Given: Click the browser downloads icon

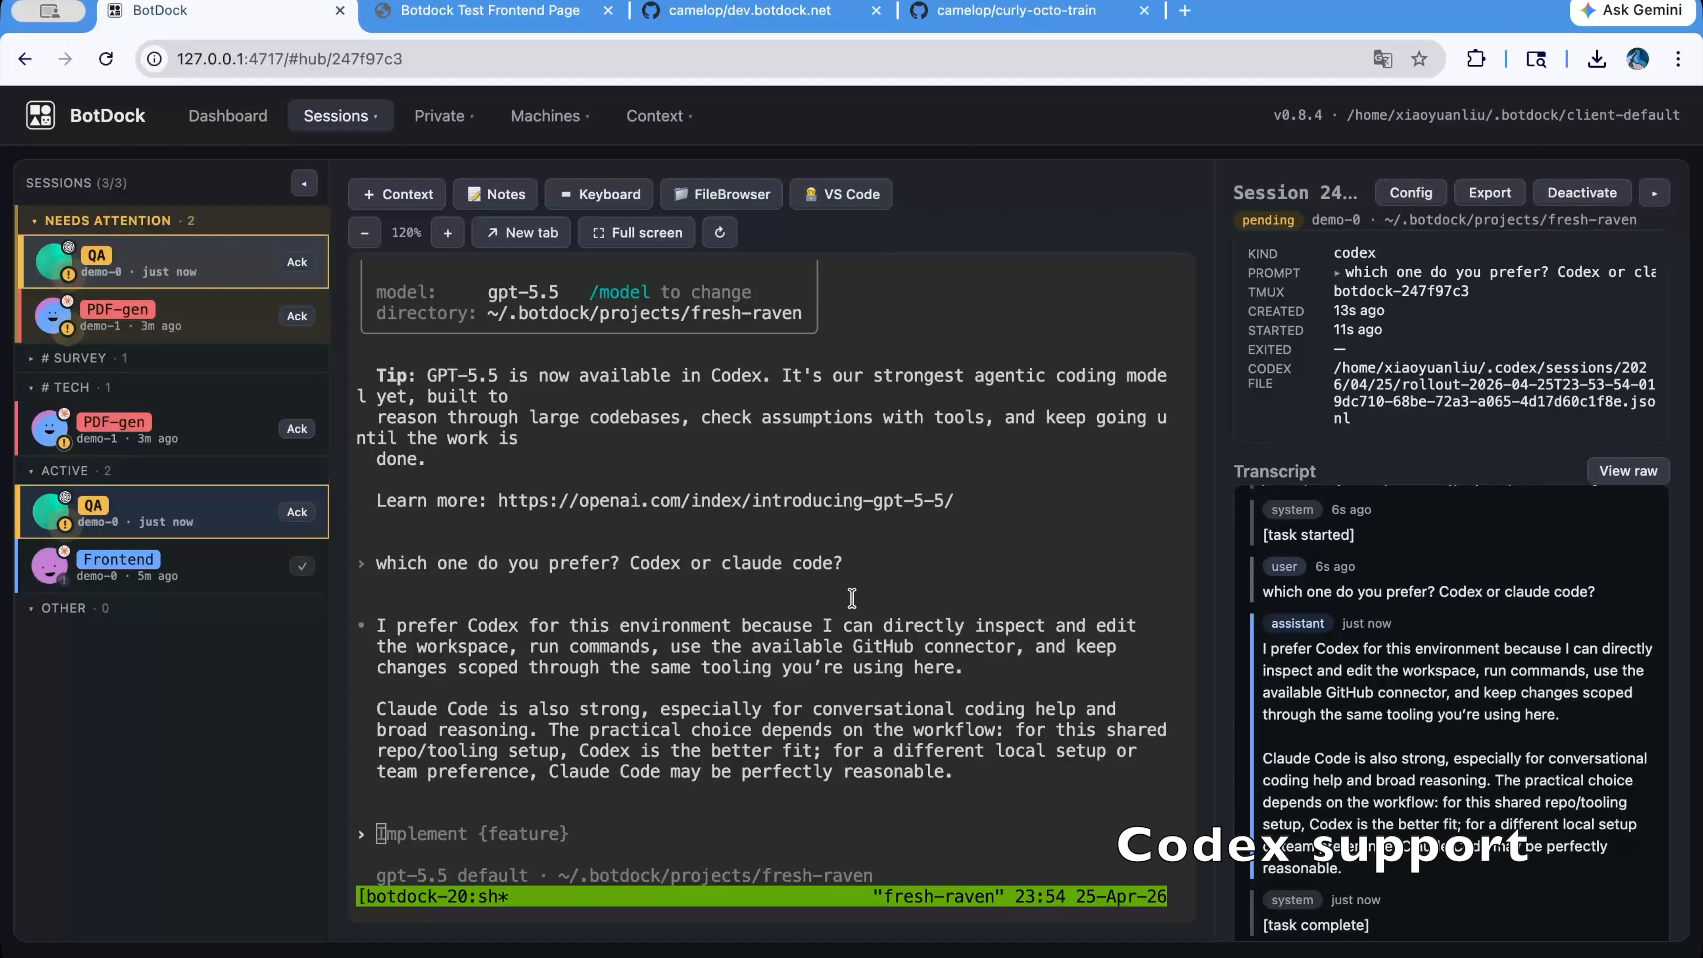Looking at the screenshot, I should pyautogui.click(x=1597, y=58).
